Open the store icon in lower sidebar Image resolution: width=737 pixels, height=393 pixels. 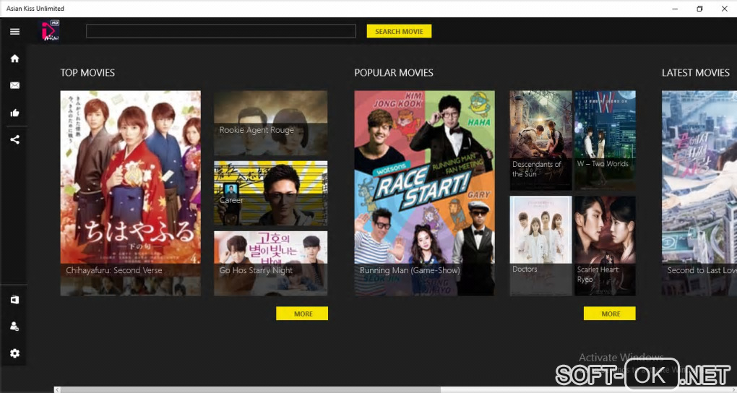[x=14, y=300]
